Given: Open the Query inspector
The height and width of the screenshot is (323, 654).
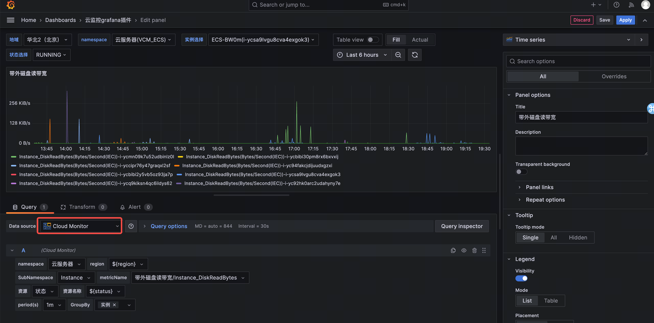Looking at the screenshot, I should (x=462, y=226).
